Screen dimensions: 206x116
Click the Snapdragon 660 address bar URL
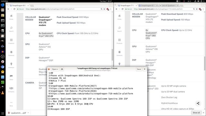point(50,9)
